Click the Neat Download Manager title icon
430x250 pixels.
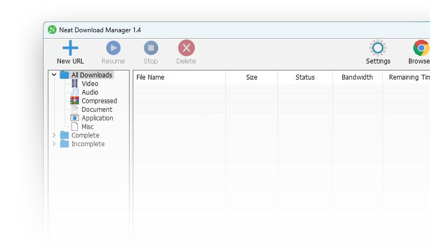point(52,30)
